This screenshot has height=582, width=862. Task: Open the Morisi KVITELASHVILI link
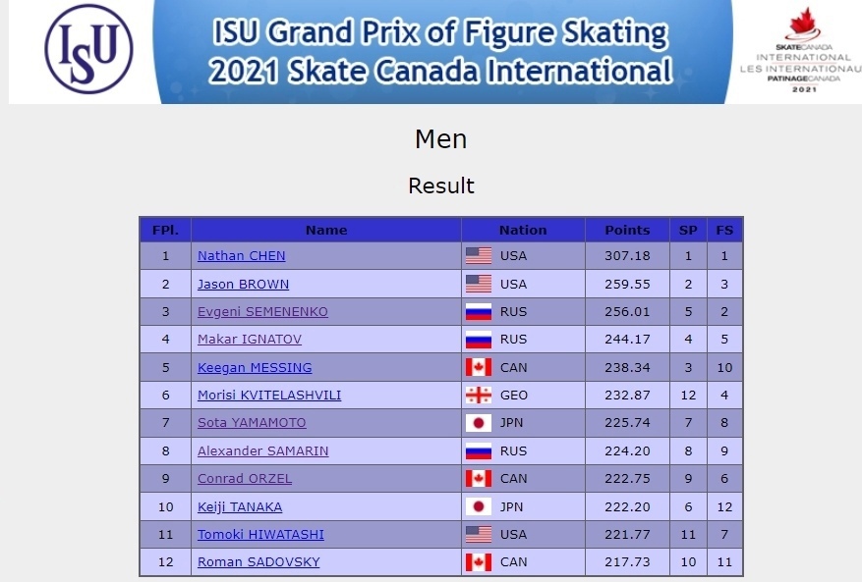[269, 396]
